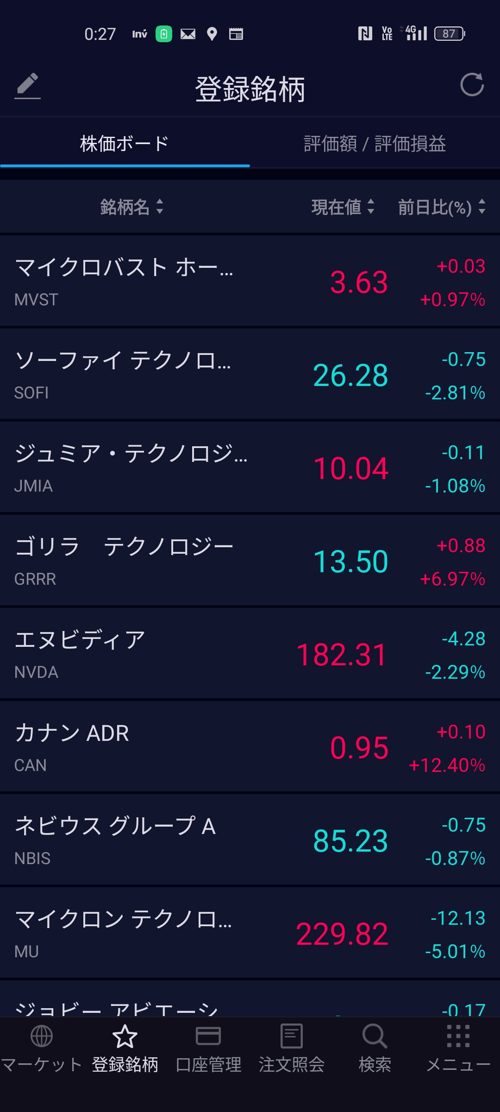Open 口座管理 card icon

(x=208, y=1036)
